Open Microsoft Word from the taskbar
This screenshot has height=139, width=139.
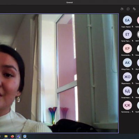tap(25, 136)
